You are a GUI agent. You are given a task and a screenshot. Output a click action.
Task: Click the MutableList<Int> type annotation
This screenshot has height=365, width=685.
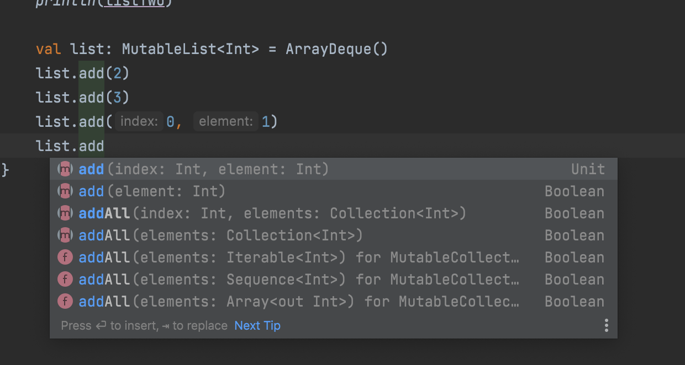pyautogui.click(x=190, y=49)
